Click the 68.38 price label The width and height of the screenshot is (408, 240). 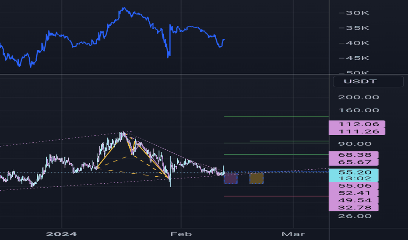point(354,154)
